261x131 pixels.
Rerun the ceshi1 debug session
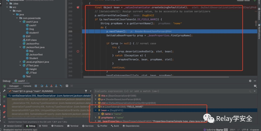(4, 86)
